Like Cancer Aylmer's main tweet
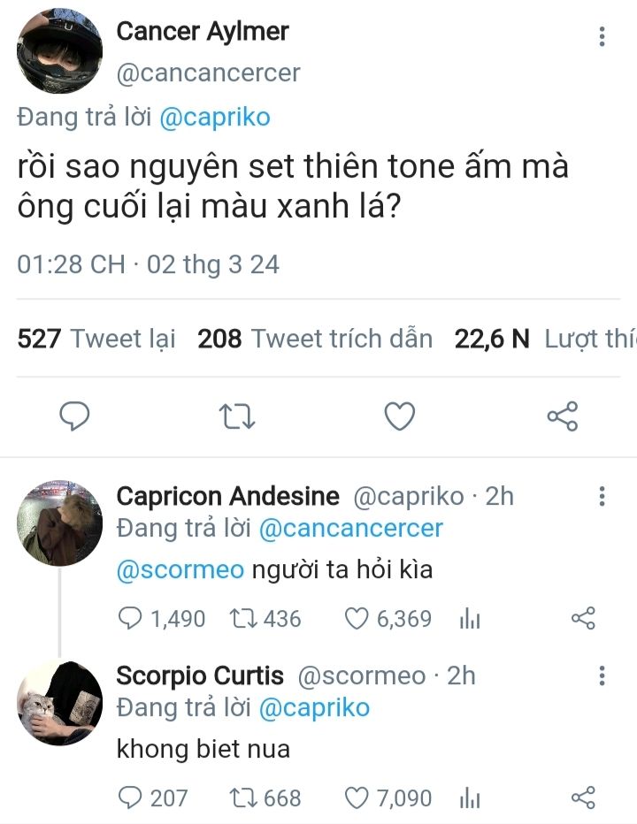 (400, 416)
